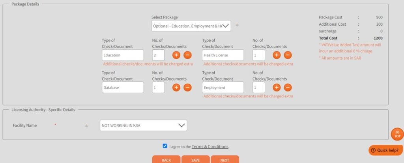Proceed with the NEXT button
Image resolution: width=404 pixels, height=163 pixels.
(224, 160)
